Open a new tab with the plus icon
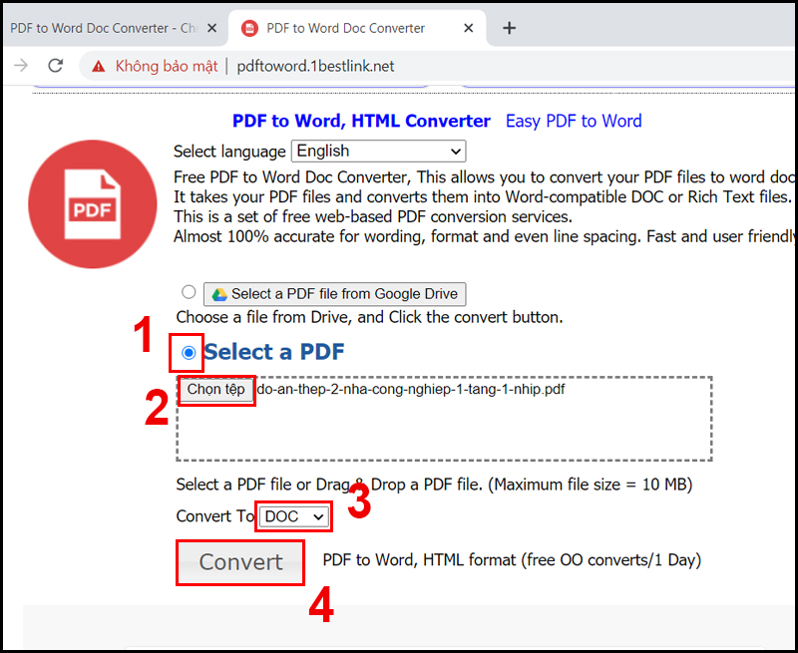Screen dimensions: 798x653 (509, 28)
